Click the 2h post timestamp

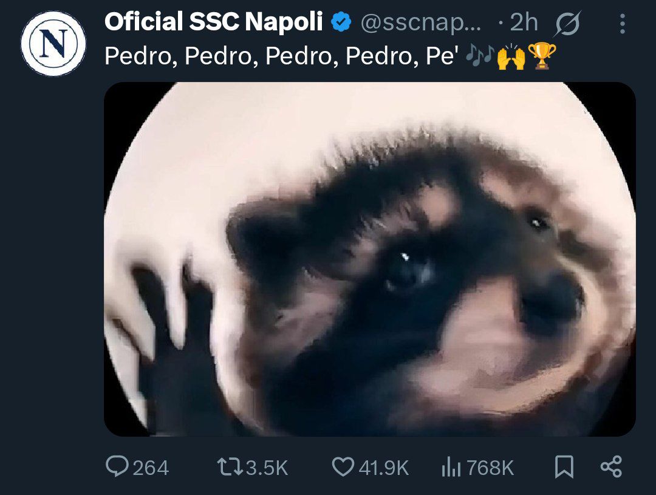524,23
